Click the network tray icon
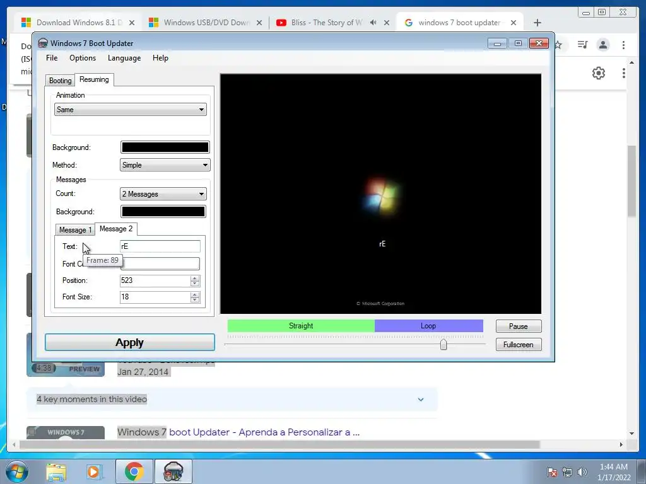The image size is (646, 484). [x=567, y=472]
